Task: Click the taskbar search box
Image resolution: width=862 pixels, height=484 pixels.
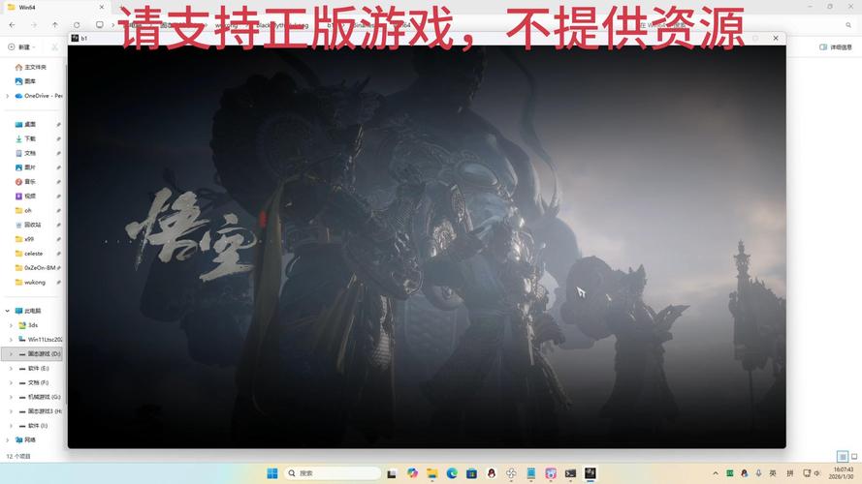Action: tap(333, 473)
